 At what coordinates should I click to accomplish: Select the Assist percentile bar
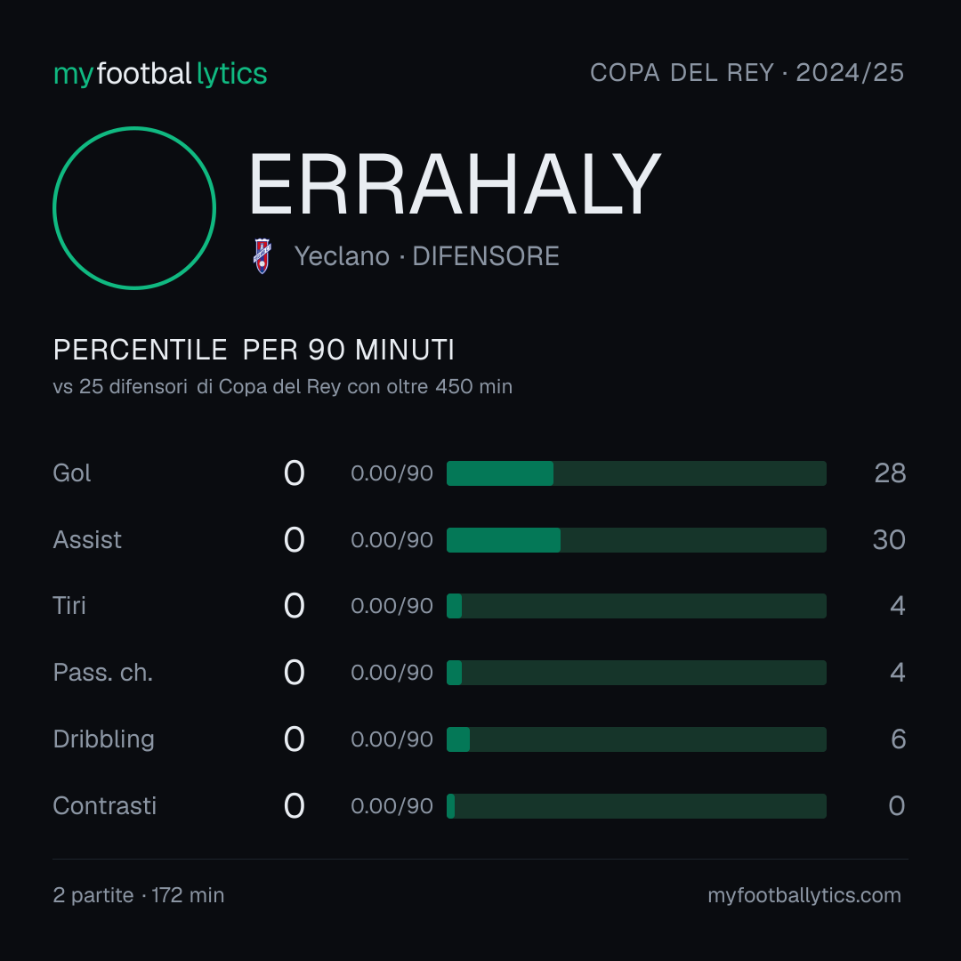[636, 540]
